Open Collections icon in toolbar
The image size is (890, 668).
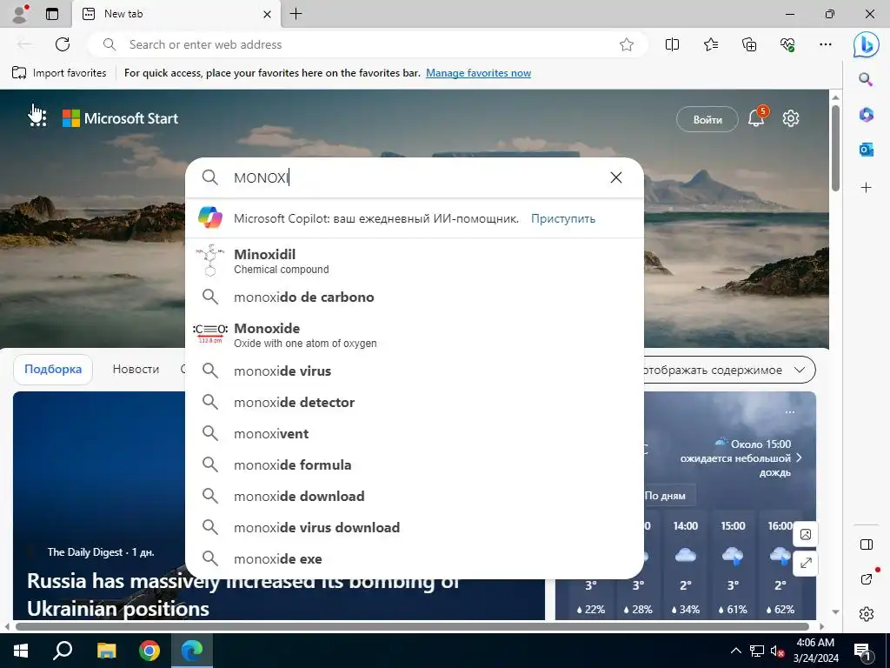click(x=749, y=44)
